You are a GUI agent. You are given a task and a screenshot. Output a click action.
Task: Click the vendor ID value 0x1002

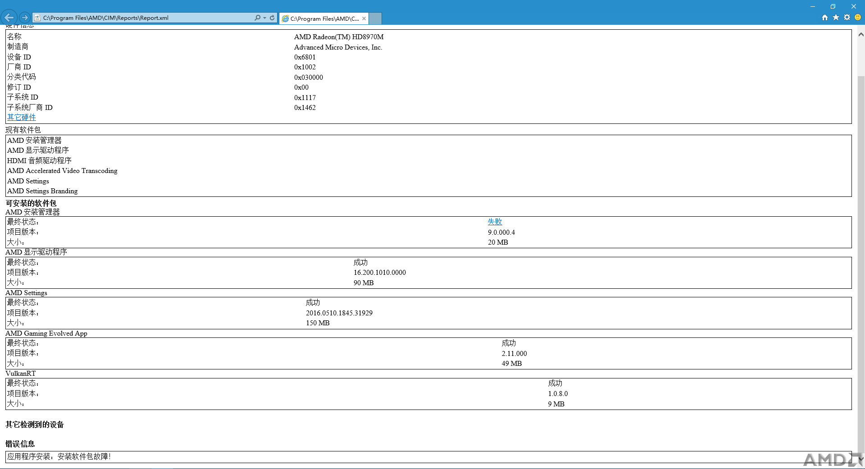305,67
